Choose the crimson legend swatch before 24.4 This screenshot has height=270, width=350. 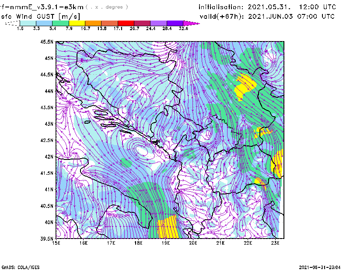click(x=142, y=23)
